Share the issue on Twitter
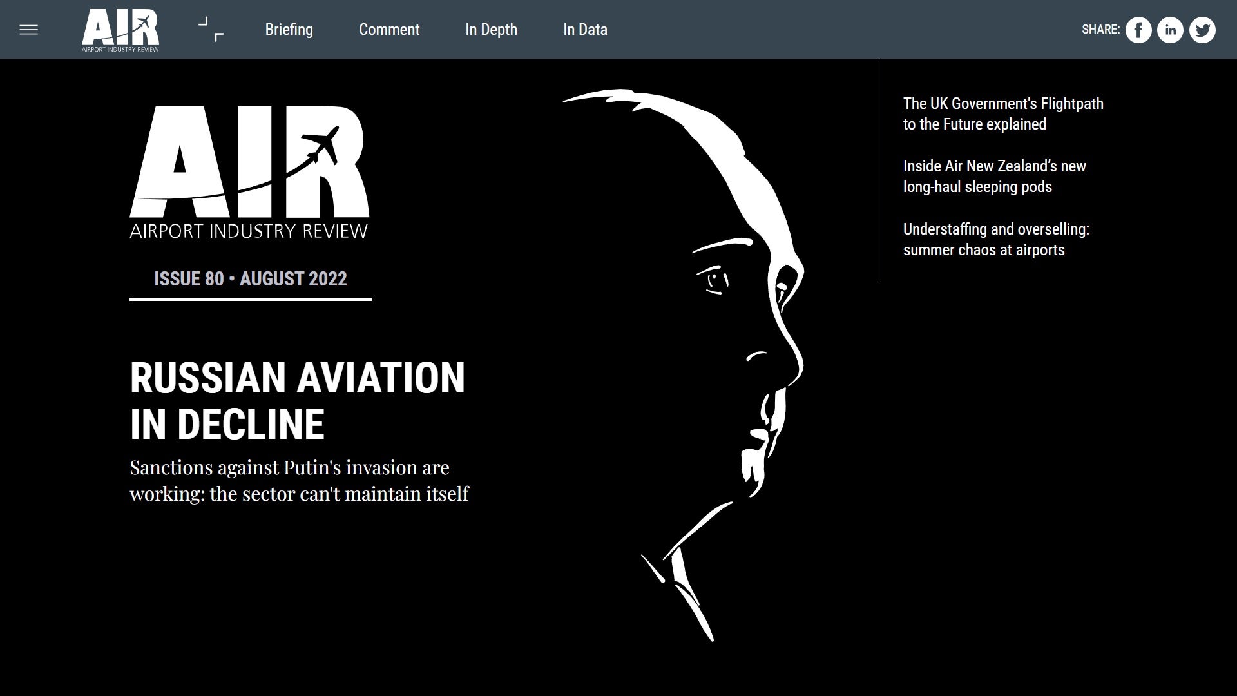Image resolution: width=1237 pixels, height=696 pixels. [x=1202, y=30]
